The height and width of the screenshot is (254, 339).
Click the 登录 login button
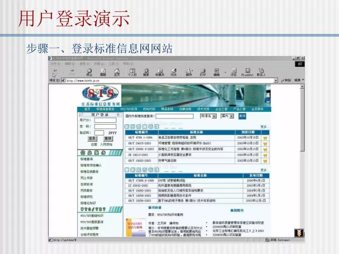92,139
